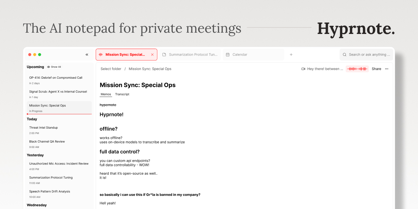Image resolution: width=418 pixels, height=209 pixels.
Task: Type in the Search or ask anything field
Action: click(369, 55)
